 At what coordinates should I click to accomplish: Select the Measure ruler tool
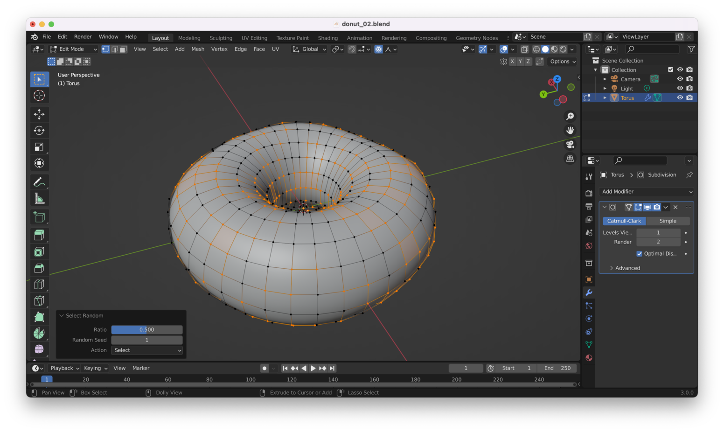point(39,199)
